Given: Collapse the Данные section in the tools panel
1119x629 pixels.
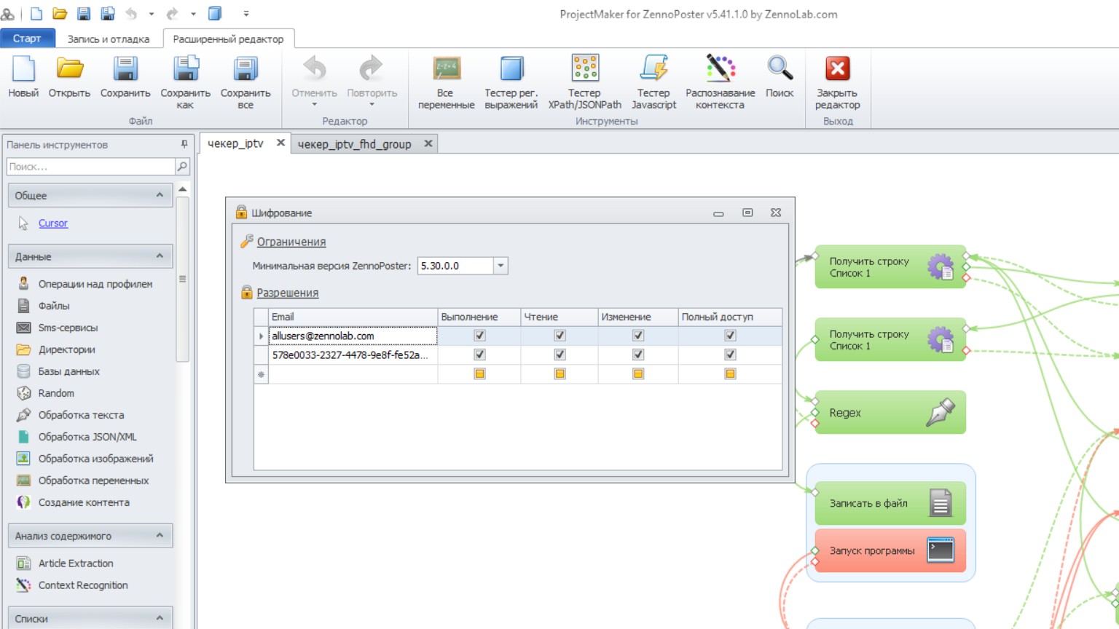Looking at the screenshot, I should [x=160, y=256].
